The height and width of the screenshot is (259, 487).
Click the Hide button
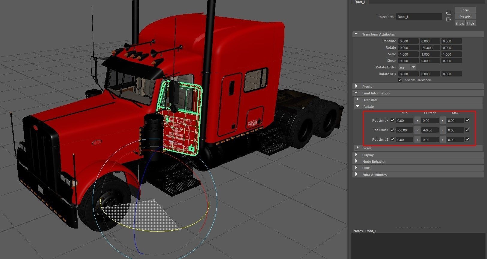pos(471,23)
